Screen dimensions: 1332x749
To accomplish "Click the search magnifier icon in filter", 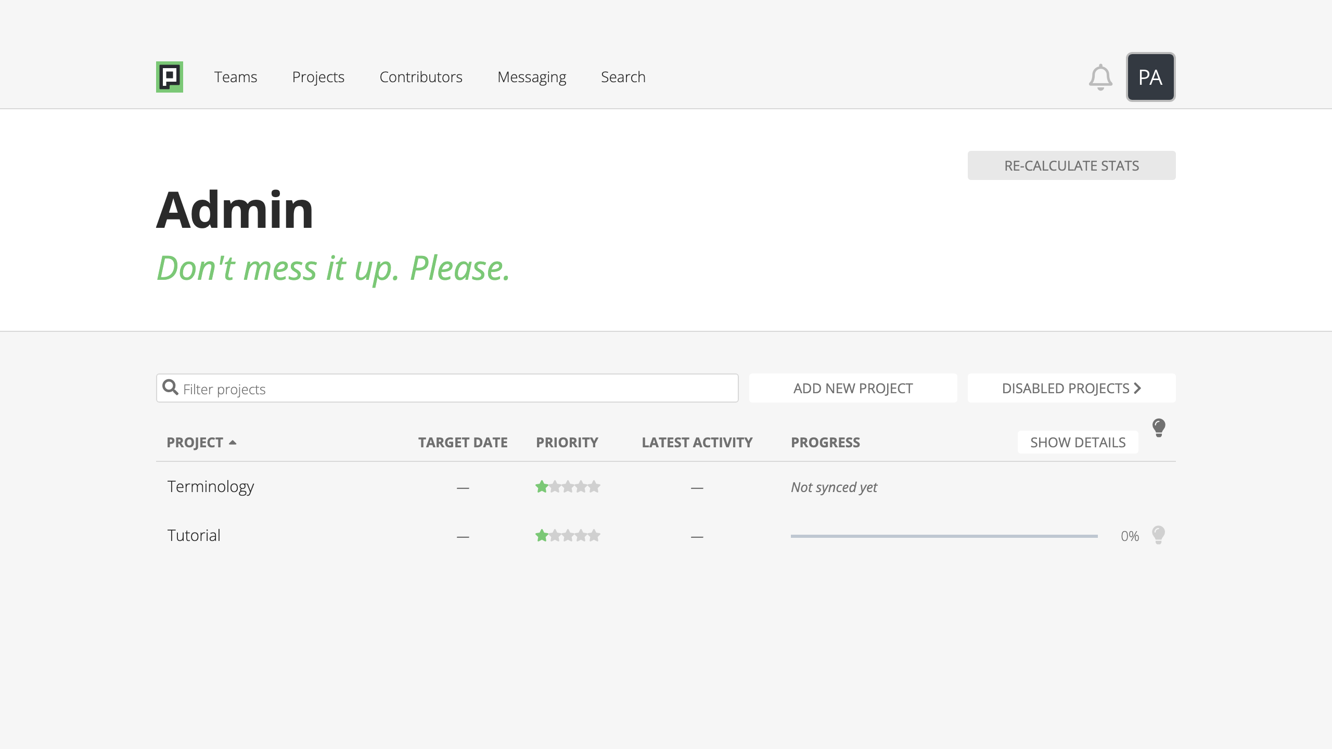I will pos(170,387).
